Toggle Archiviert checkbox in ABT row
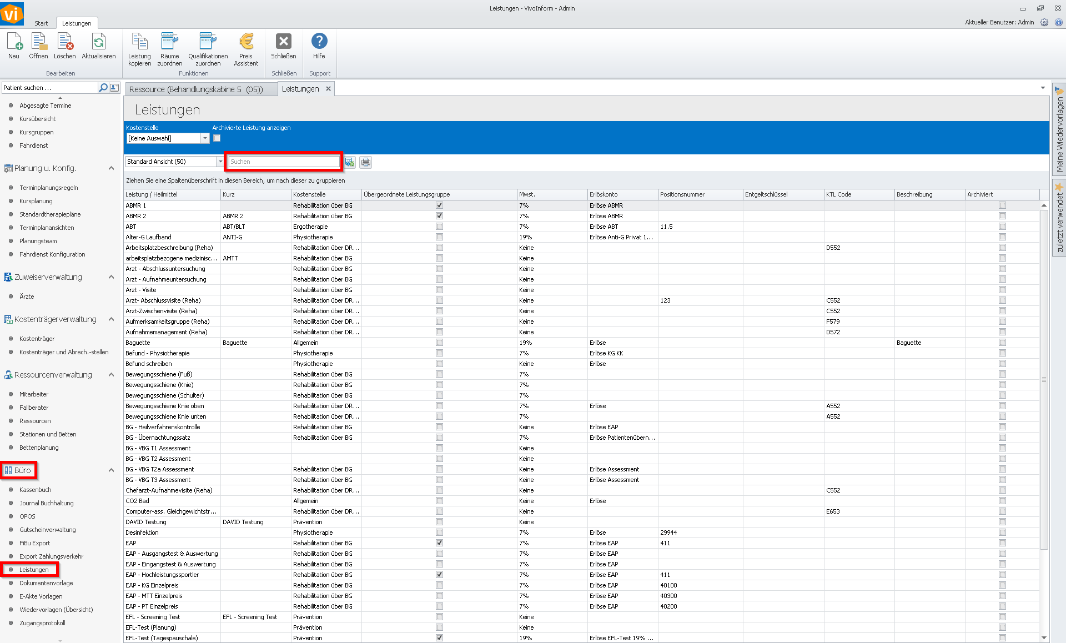Screen dimensions: 1066x643 tap(1002, 227)
